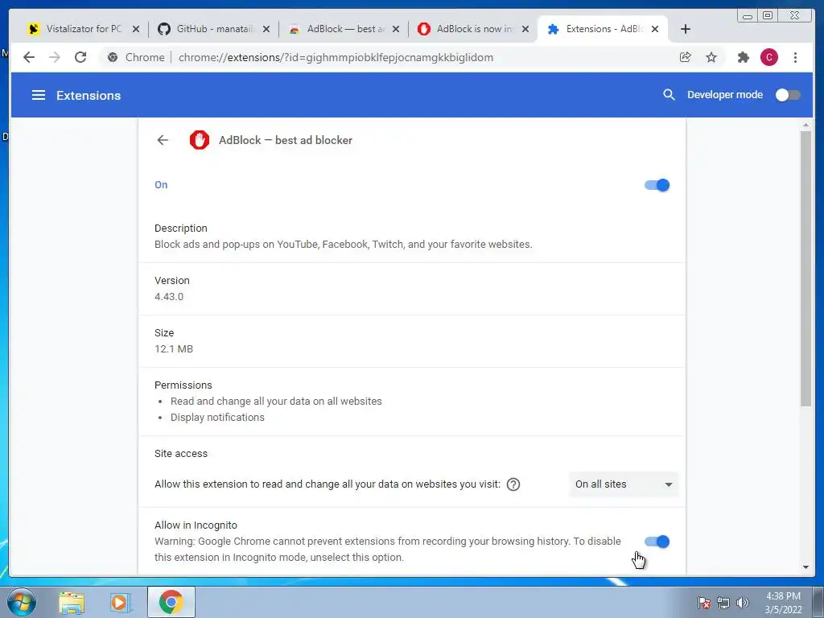Switch to Vistalizator for PC tab
Screen dimensions: 824x618
point(84,29)
